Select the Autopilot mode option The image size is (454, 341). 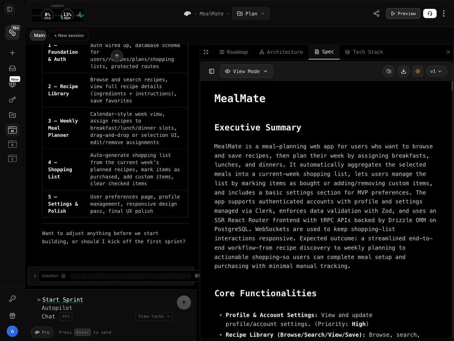pos(57,308)
